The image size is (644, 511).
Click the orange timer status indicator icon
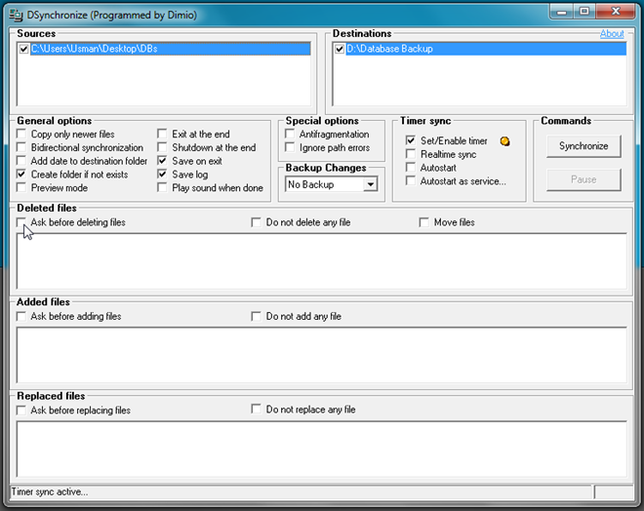[x=504, y=141]
